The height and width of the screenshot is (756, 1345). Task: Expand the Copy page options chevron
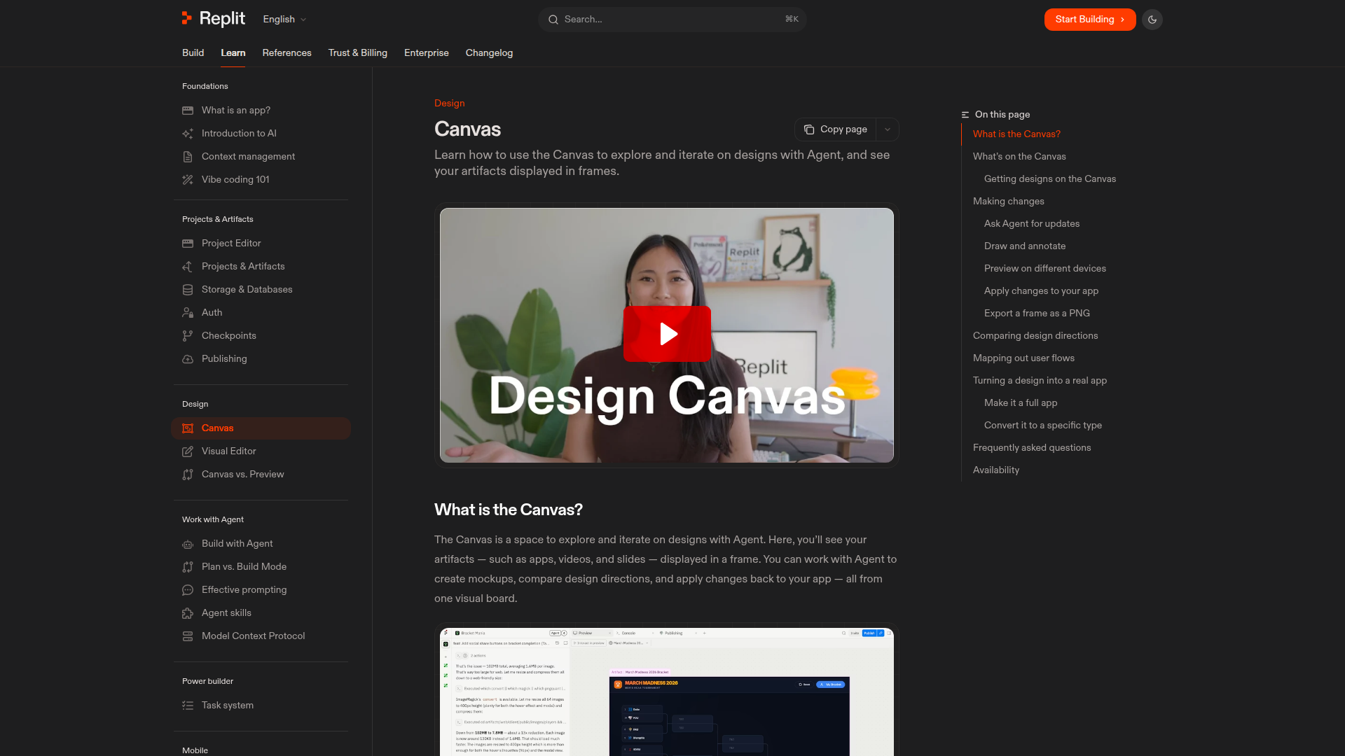point(888,129)
